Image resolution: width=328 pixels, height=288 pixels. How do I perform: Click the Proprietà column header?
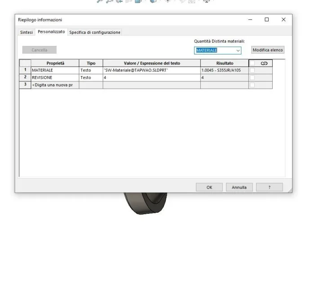coord(55,63)
